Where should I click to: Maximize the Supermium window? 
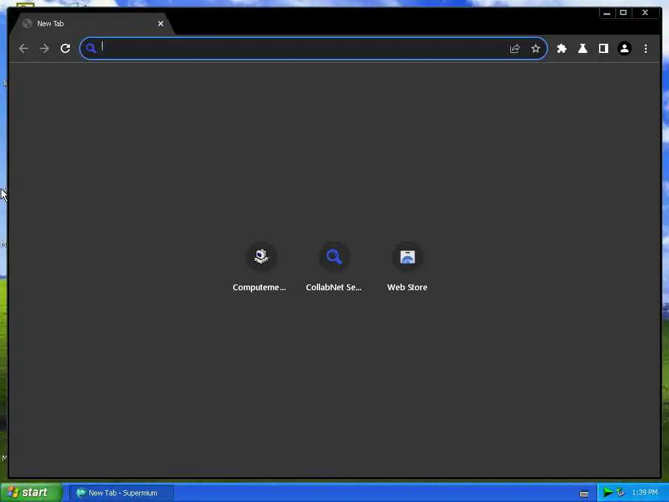pos(623,13)
